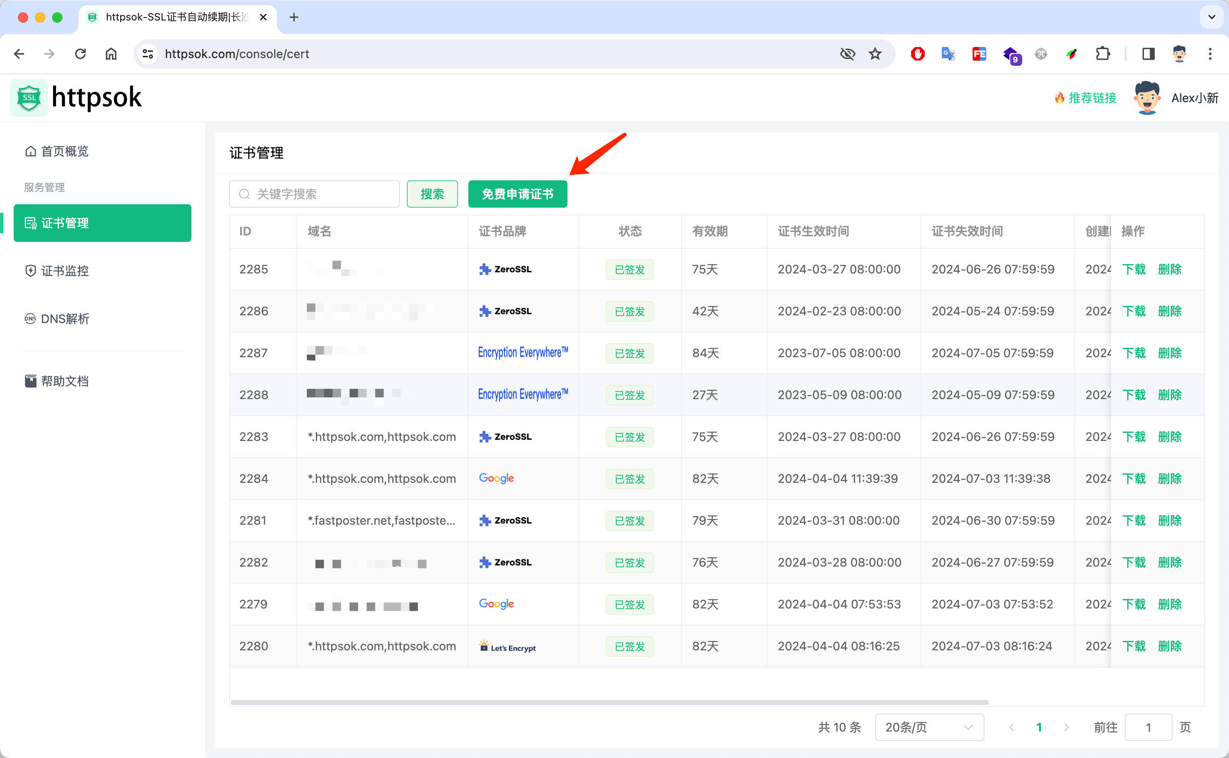Click the Alex小新 user avatar
The image size is (1229, 758).
pyautogui.click(x=1147, y=98)
